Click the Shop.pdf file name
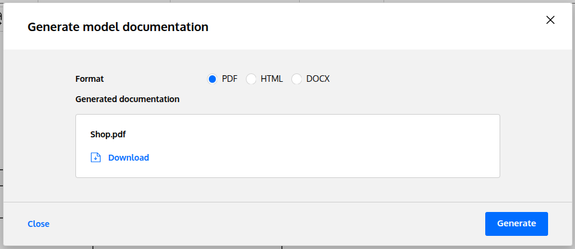Viewport: 575px width, 249px height. coord(108,134)
